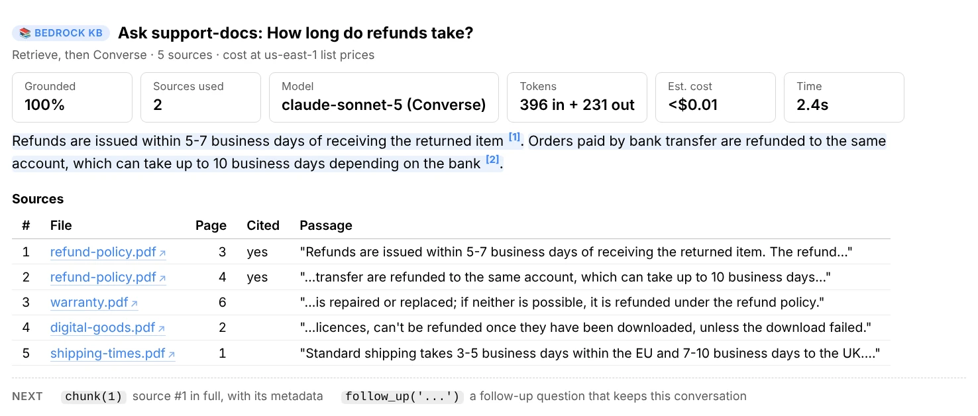Click the Grounded 100% metric card

coord(72,97)
